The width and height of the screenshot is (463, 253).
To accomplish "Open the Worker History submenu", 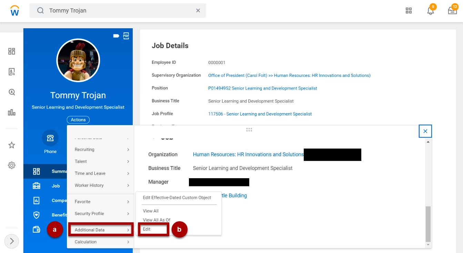I will tap(100, 185).
